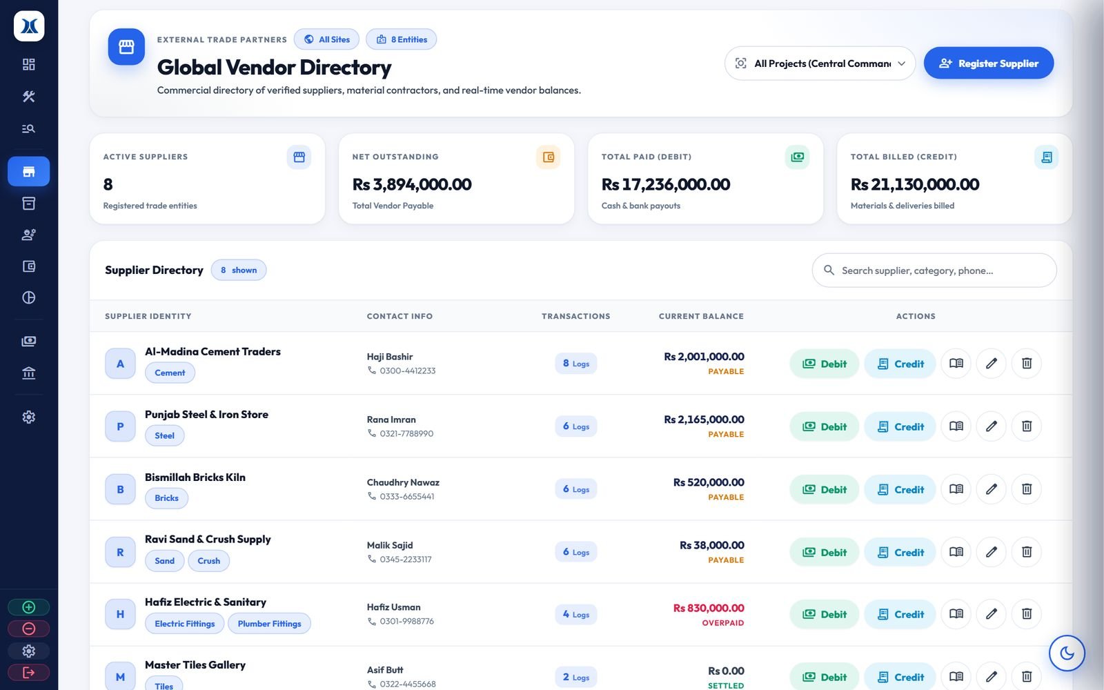1104x690 pixels.
Task: Edit Hafiz Electric & Sanitary with pencil icon
Action: 991,613
